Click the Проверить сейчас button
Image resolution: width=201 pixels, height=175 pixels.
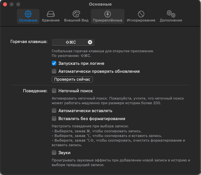point(72,79)
